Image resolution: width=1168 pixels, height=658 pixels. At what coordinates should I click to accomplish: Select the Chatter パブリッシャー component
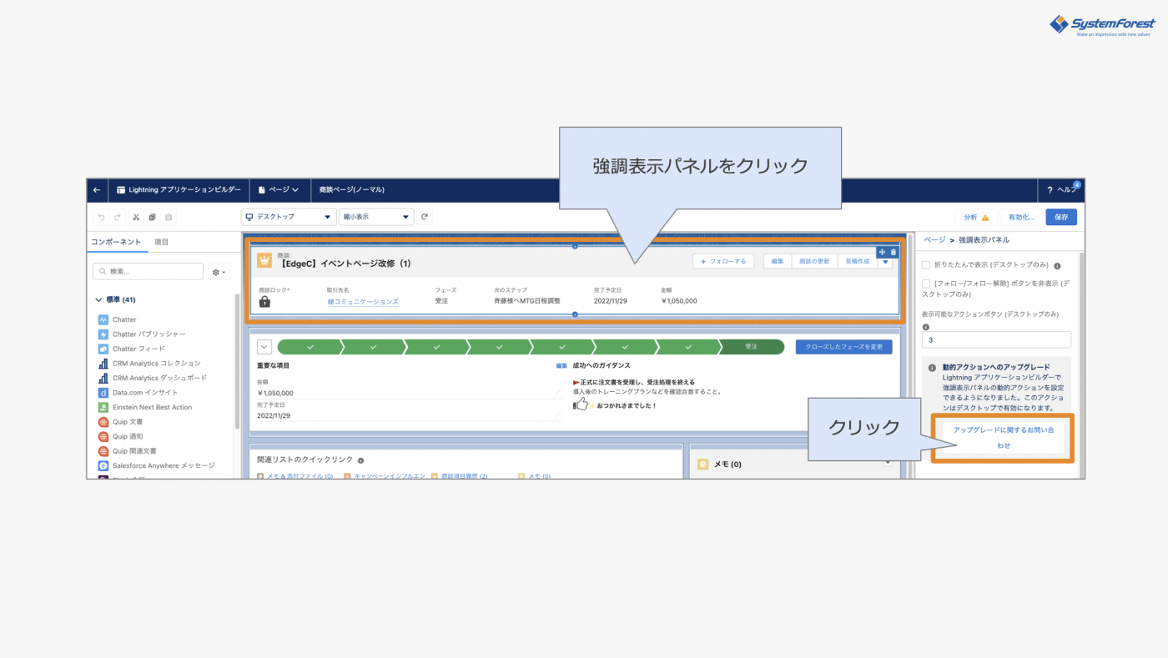[143, 334]
